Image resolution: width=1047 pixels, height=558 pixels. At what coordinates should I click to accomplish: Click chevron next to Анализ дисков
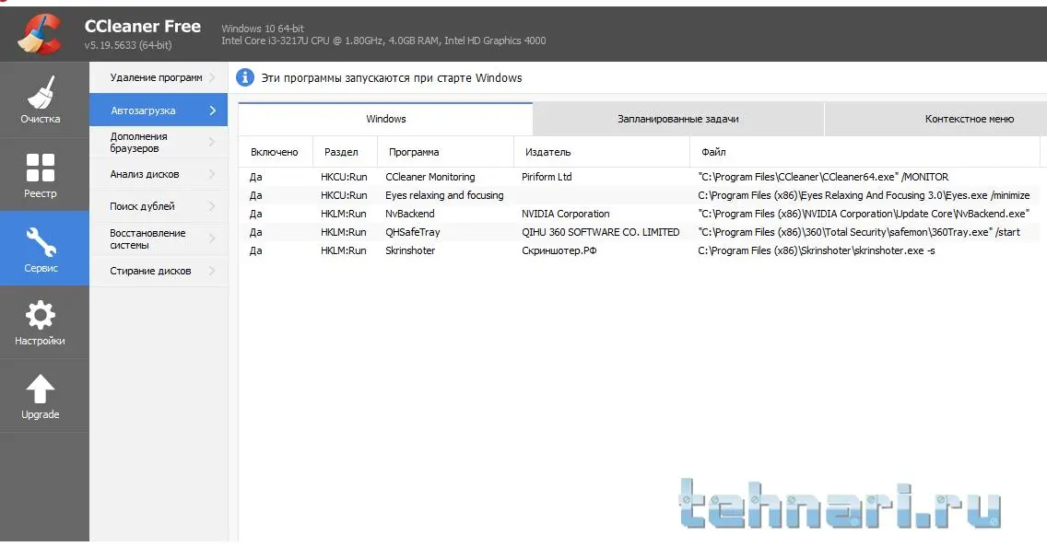coord(212,174)
